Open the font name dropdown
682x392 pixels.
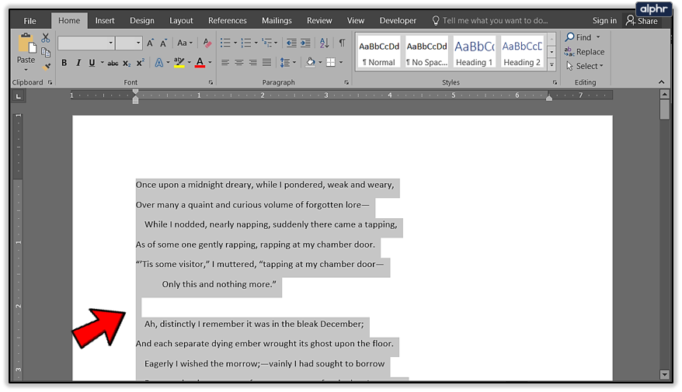[x=110, y=43]
